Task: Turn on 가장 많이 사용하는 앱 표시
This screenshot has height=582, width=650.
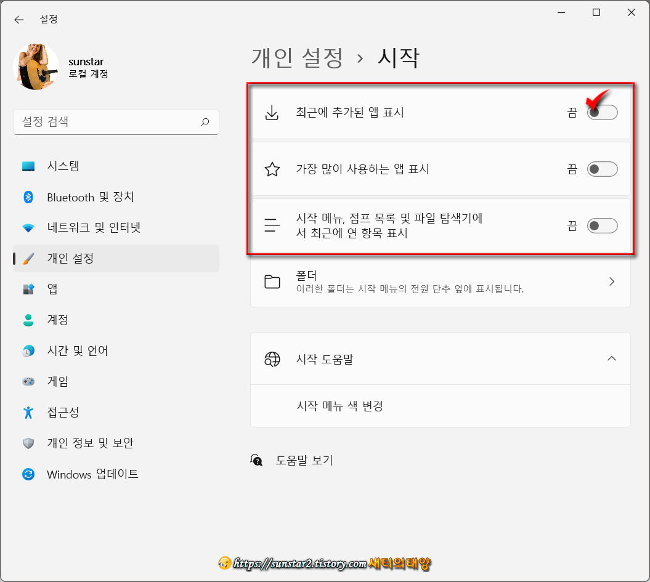Action: pos(602,169)
